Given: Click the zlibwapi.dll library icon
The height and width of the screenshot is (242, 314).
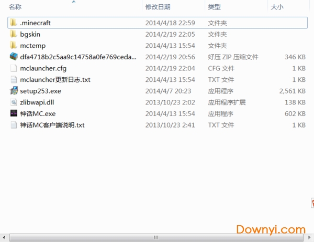Looking at the screenshot, I should coord(14,102).
